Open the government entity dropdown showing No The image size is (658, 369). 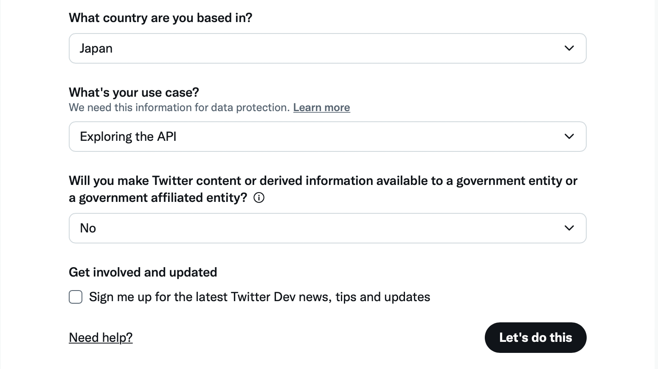(327, 228)
